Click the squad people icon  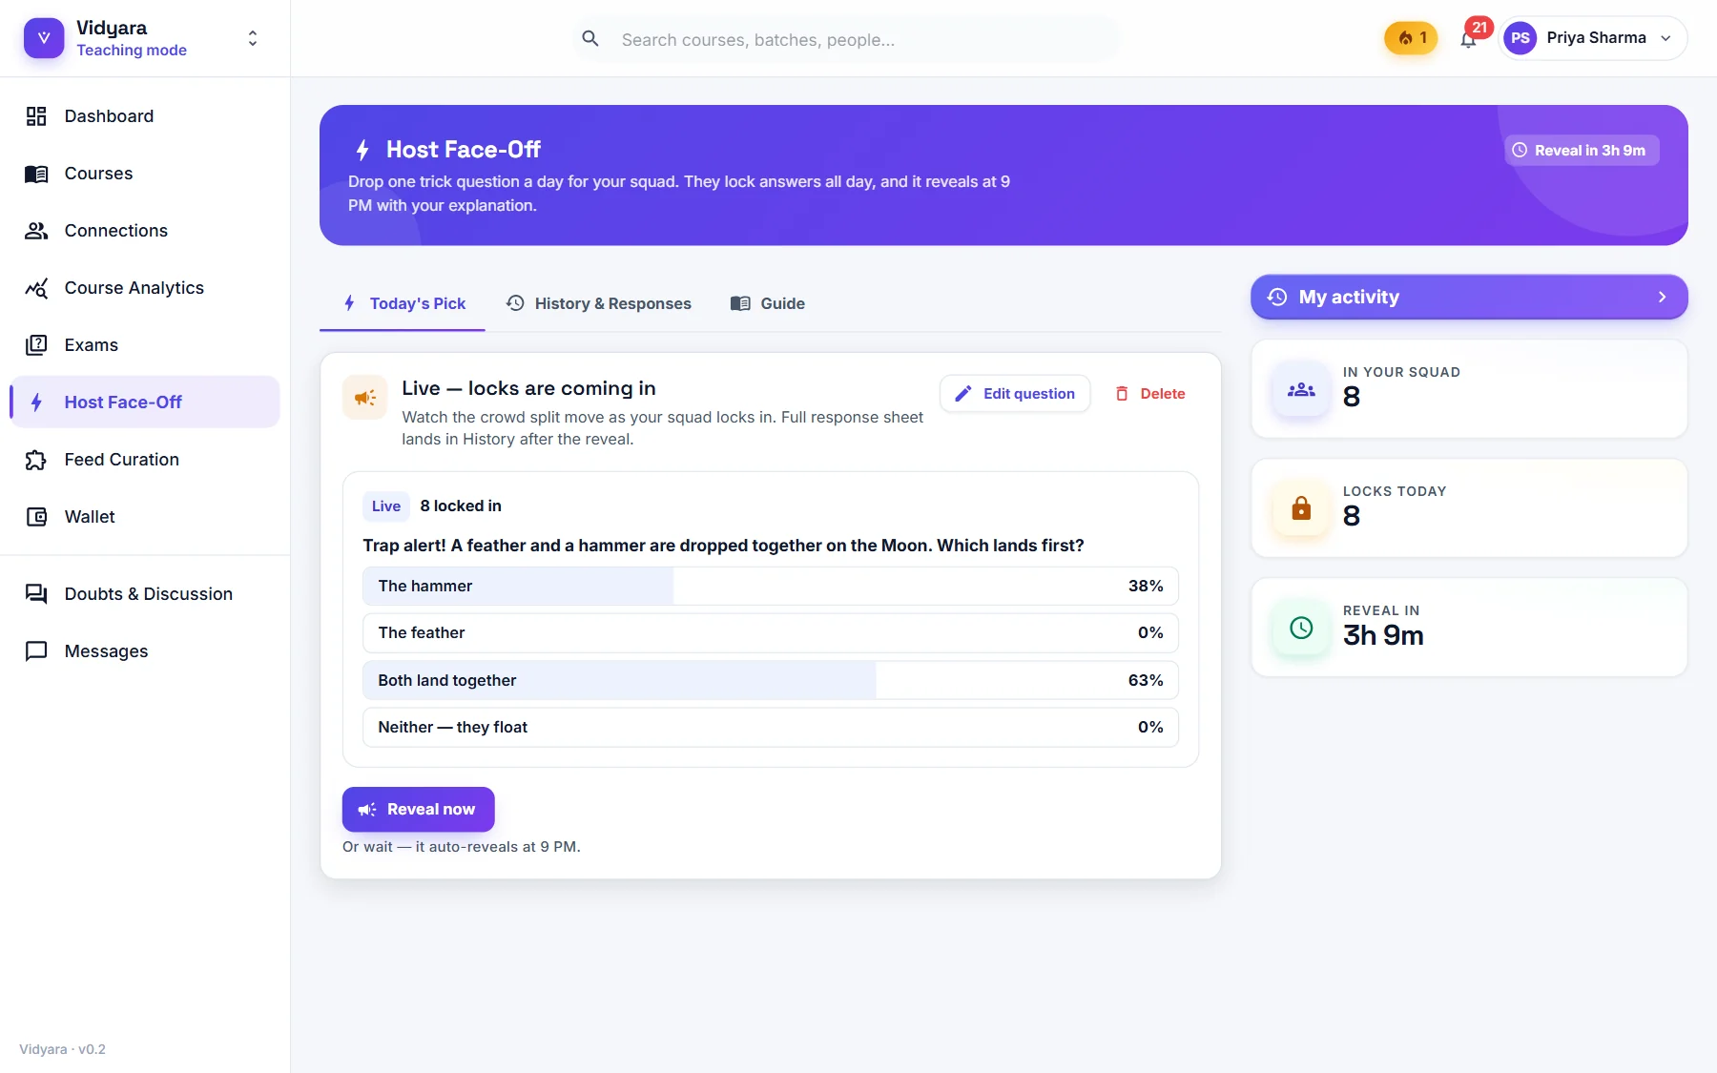coord(1301,389)
